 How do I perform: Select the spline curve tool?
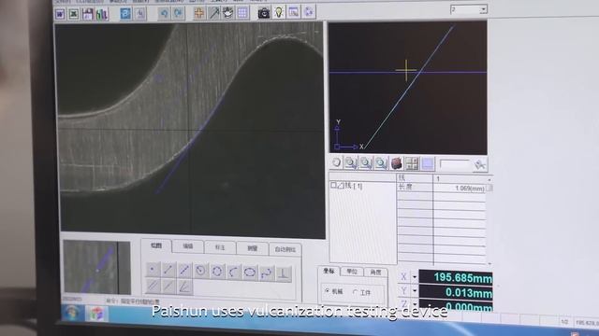tap(267, 273)
